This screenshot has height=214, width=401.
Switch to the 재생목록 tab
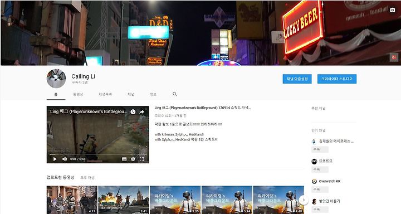pyautogui.click(x=105, y=94)
